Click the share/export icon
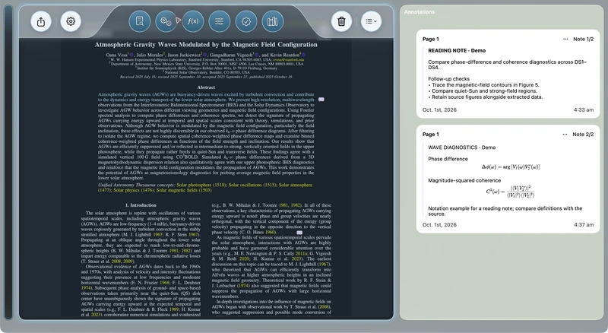This screenshot has width=608, height=333. [x=41, y=21]
